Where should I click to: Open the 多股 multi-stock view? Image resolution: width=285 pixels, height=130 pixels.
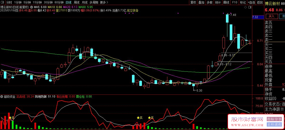point(209,2)
